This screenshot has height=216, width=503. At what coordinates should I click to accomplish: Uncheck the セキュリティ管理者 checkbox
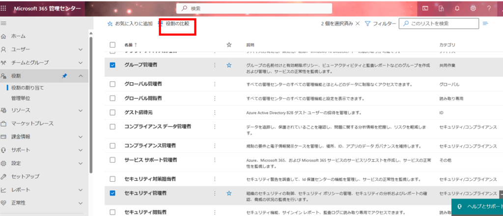[112, 193]
